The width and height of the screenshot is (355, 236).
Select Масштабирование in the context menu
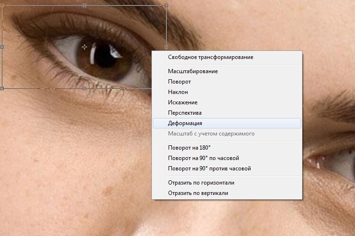point(227,71)
